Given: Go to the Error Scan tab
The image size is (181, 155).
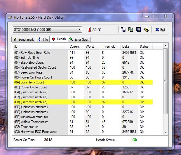Looking at the screenshot, I should point(79,39).
